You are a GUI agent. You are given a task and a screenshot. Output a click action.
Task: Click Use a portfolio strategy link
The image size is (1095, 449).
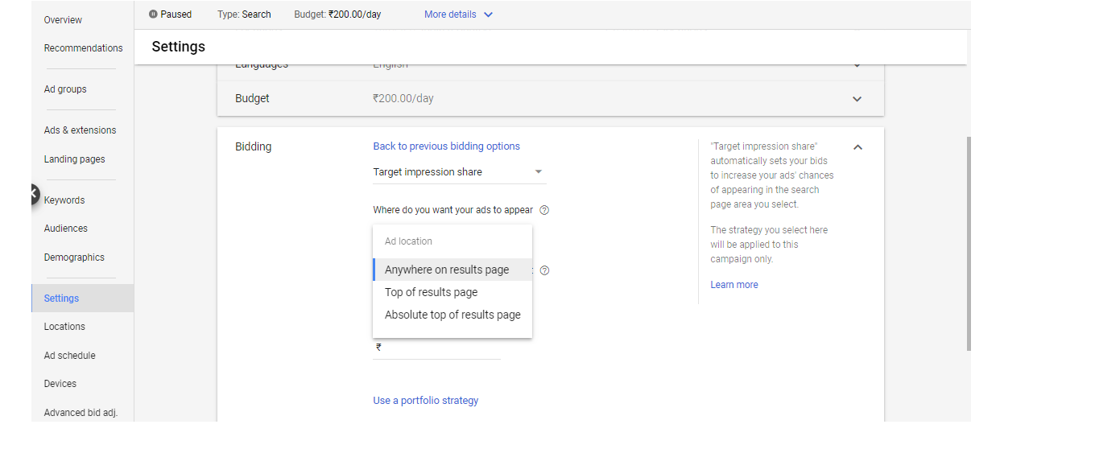(425, 401)
